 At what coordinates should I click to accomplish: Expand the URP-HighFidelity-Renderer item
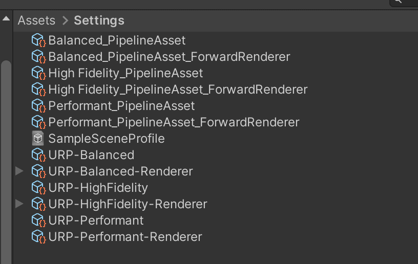click(19, 204)
